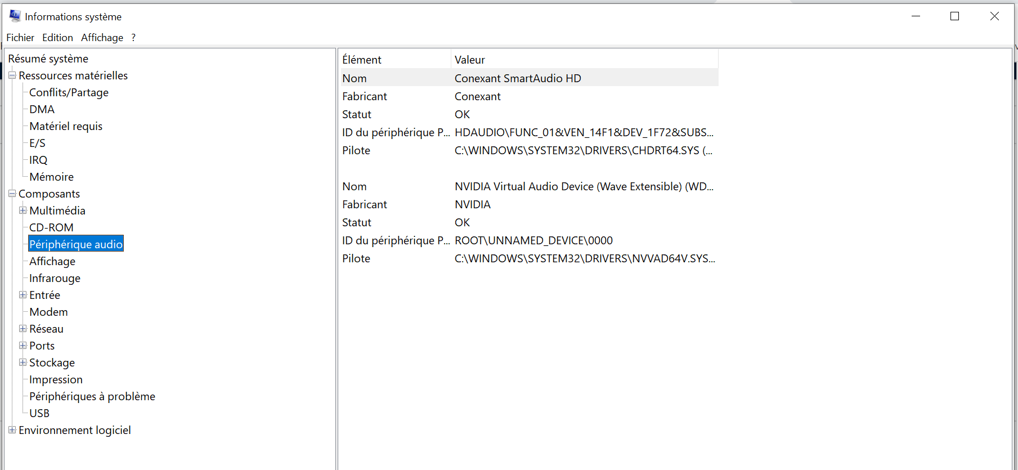
Task: Click the HDAUDIO\FUNC_01 device ID value
Action: point(584,132)
